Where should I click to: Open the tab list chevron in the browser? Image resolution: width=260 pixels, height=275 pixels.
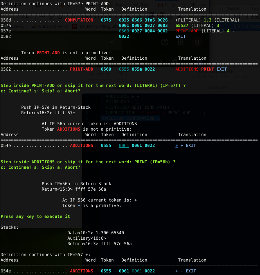click(204, 4)
